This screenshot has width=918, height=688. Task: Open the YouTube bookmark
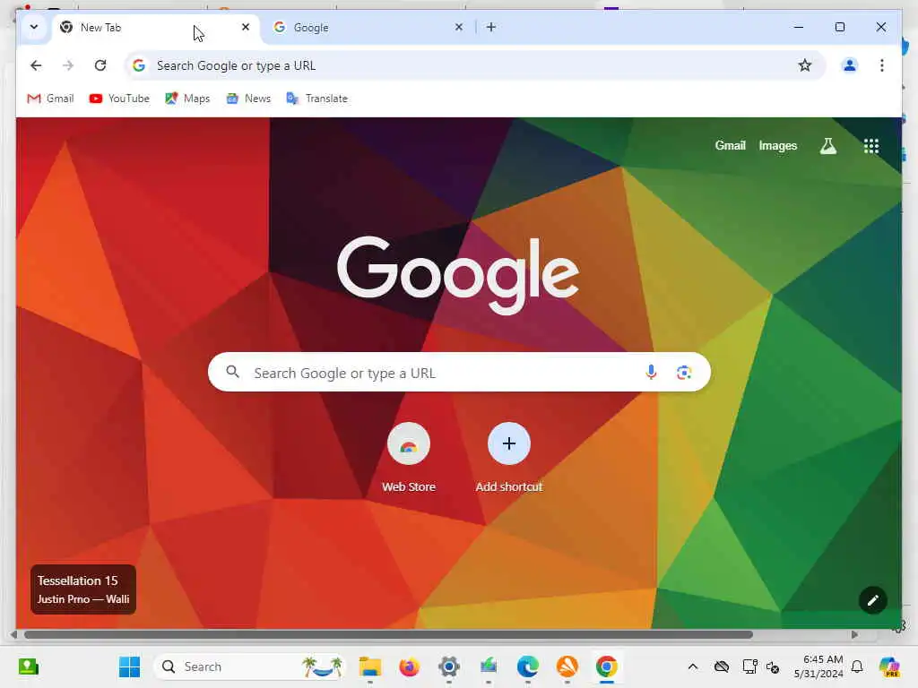coord(119,99)
